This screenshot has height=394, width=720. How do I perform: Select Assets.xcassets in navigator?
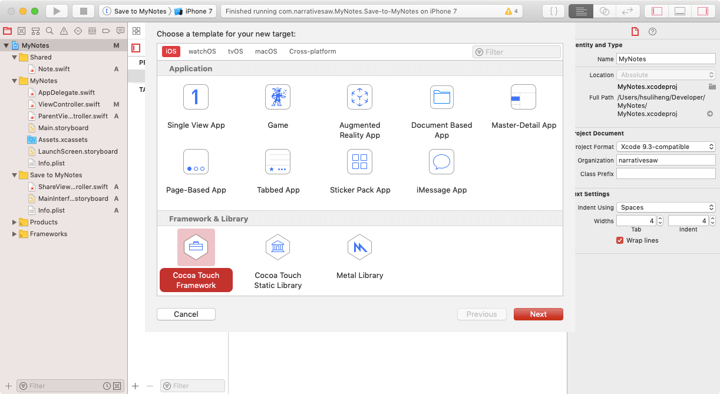64,140
